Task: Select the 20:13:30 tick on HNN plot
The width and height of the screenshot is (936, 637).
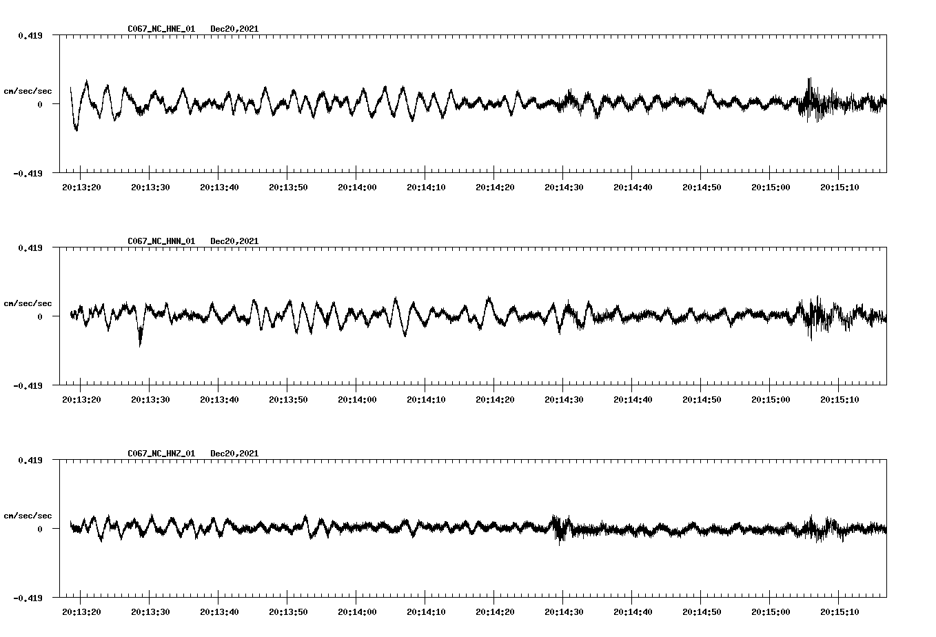Action: 150,399
